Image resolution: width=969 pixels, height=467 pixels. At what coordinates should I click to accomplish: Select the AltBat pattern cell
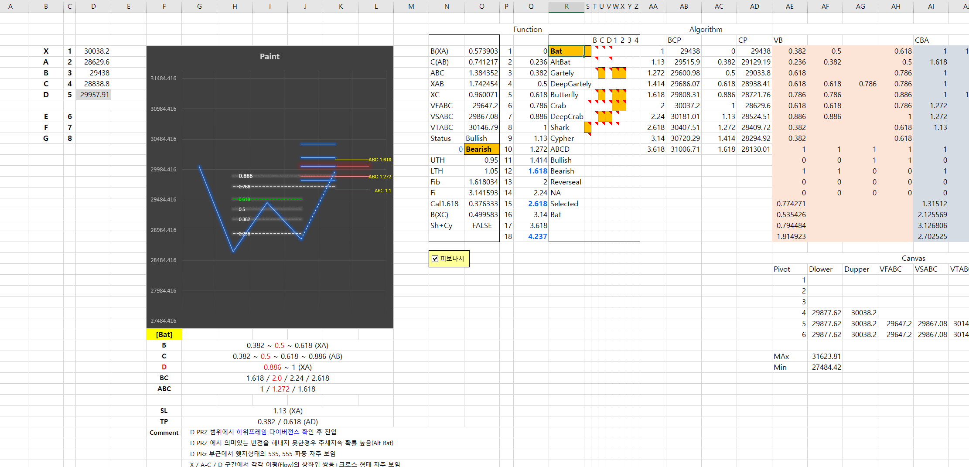[566, 62]
